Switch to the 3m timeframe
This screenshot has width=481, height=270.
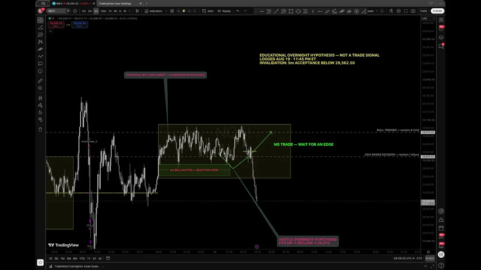[x=90, y=11]
